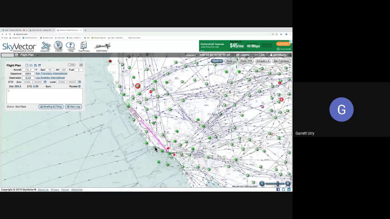
Task: Zoom in the map with plus button
Action: [x=288, y=183]
